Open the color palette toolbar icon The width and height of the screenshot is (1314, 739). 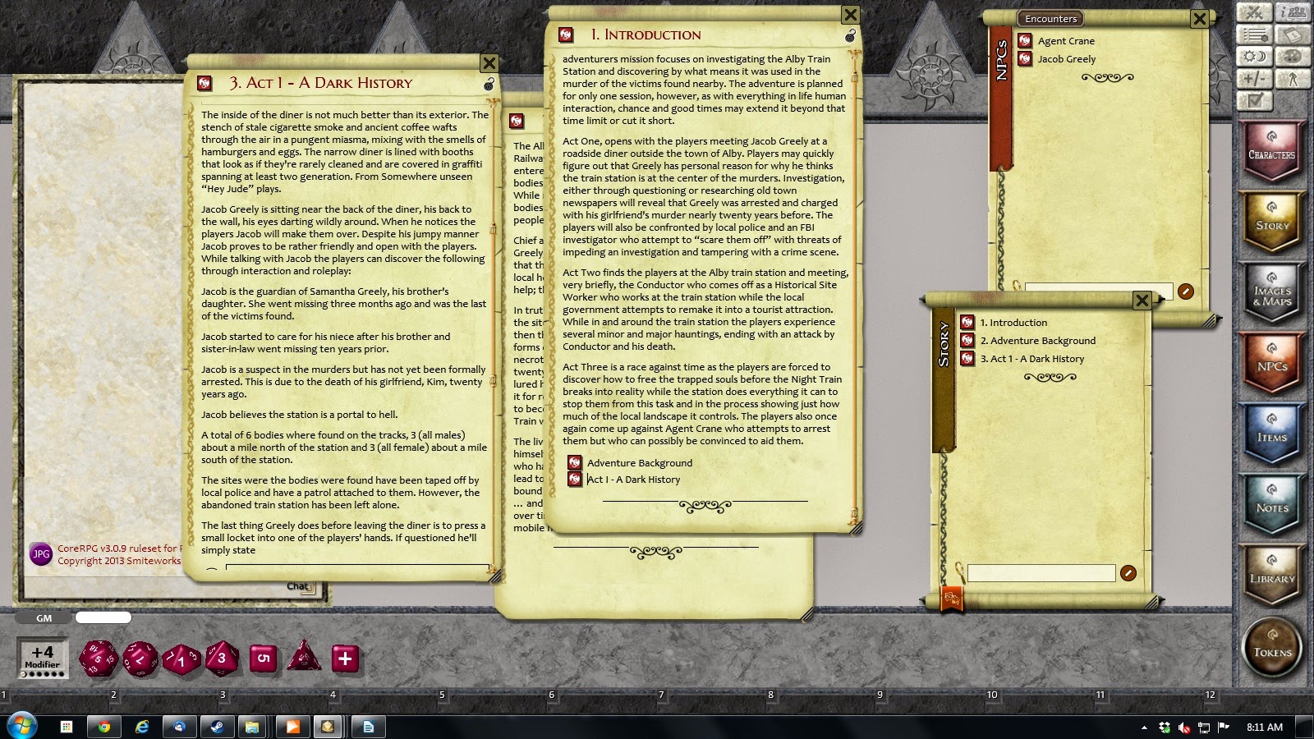point(1293,57)
